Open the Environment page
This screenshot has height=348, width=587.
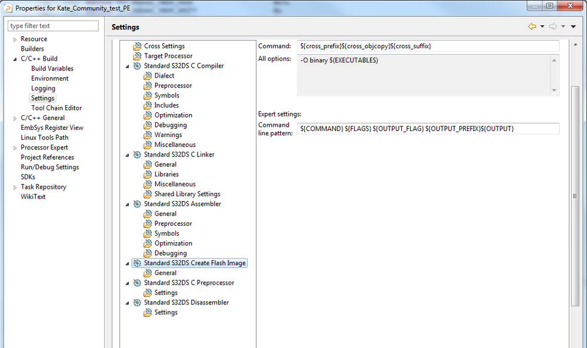click(x=50, y=78)
